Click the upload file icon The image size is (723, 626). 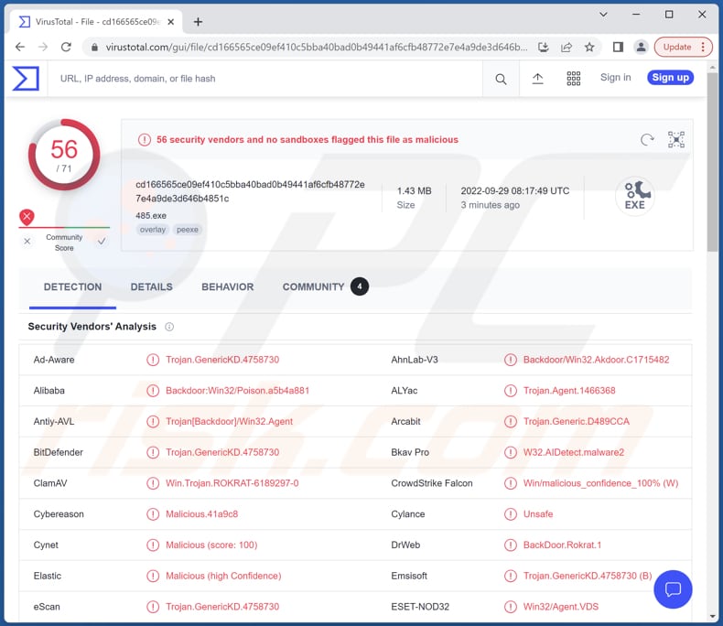coord(537,80)
